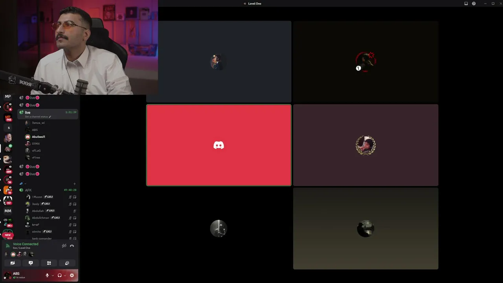Open the server with 3K+ badge
The width and height of the screenshot is (503, 283).
tap(8, 222)
